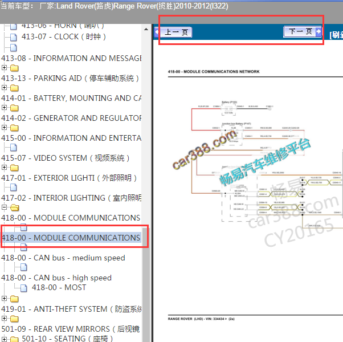This screenshot has width=343, height=342.
Task: Click the folder icon for 414-01 BATTERY, MOUNTING
Action: 14,88
